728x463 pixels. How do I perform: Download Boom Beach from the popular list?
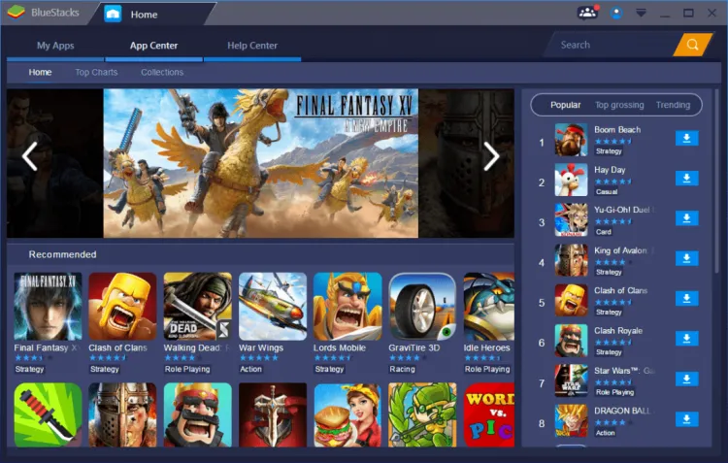[x=686, y=139]
